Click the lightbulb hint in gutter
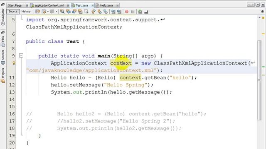 pos(14,63)
